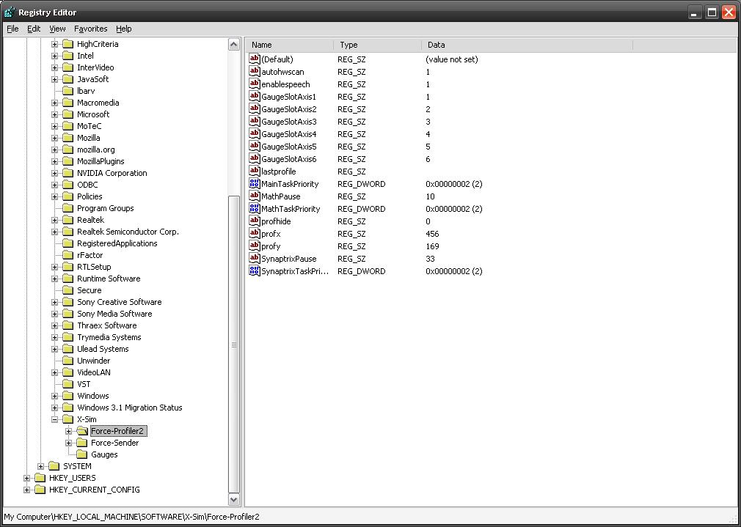Viewport: 741px width, 527px height.
Task: Click the folder icon of the Microsoft key
Action: (68, 114)
